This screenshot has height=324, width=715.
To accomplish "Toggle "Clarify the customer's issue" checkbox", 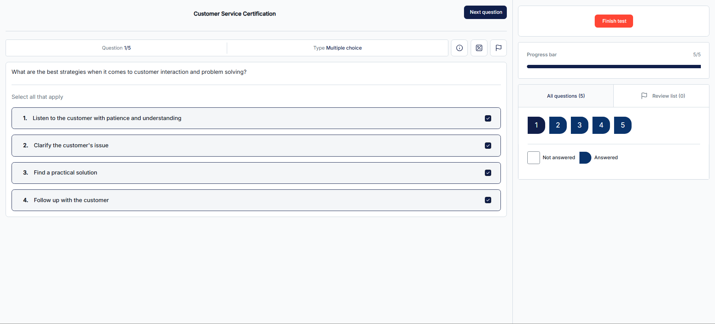I will [488, 146].
